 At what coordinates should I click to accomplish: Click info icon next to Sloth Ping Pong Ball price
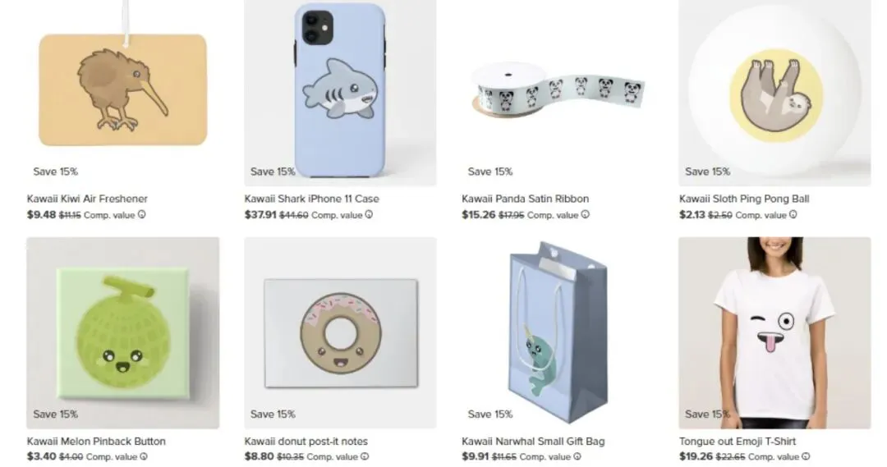click(x=793, y=215)
